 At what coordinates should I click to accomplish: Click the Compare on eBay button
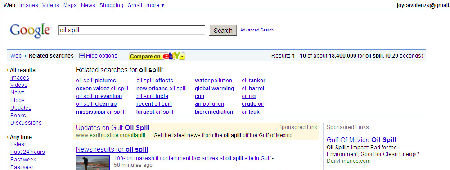tap(157, 56)
